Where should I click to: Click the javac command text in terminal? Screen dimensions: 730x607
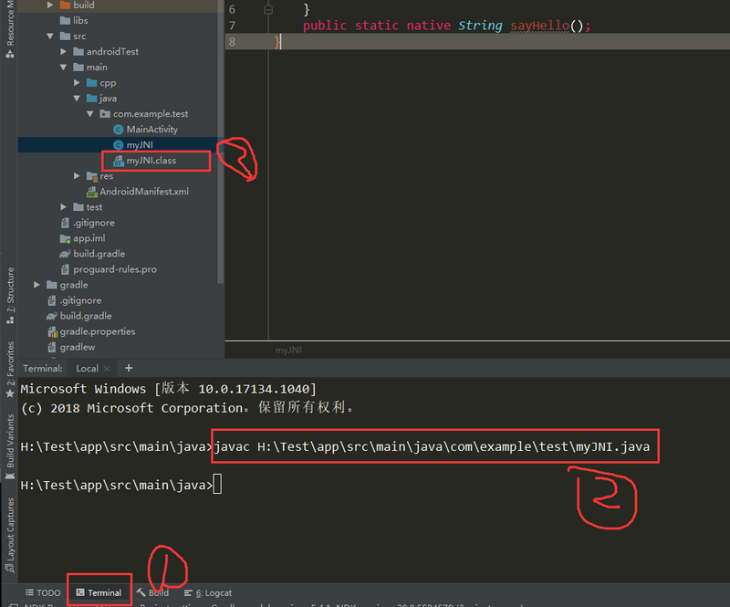coord(432,446)
